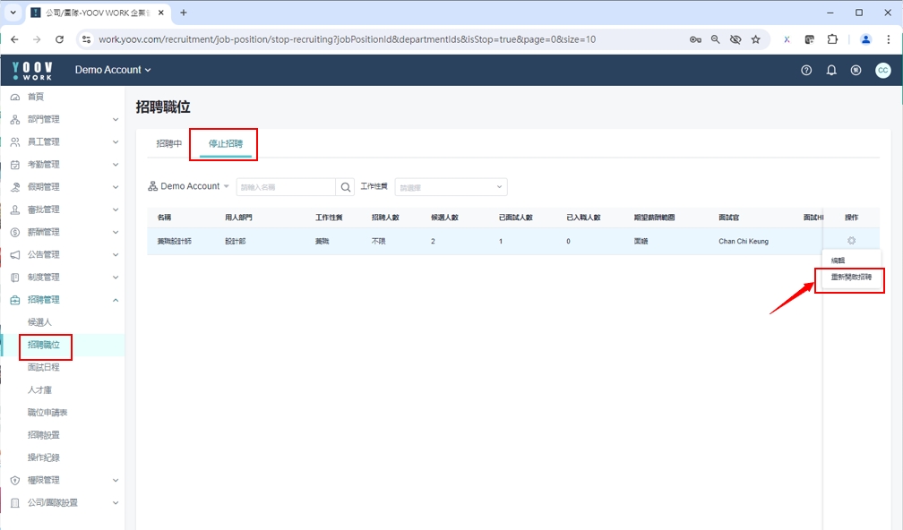903x530 pixels.
Task: Click the YOOV WORK logo
Action: coord(32,70)
